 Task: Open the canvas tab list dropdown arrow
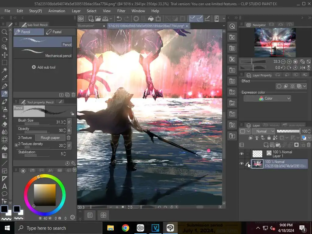point(224,26)
